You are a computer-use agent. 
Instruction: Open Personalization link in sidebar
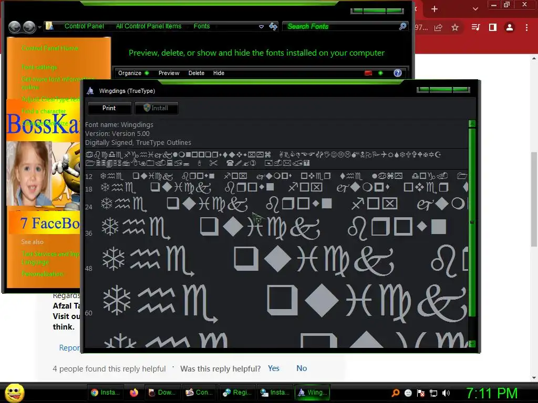coord(42,274)
